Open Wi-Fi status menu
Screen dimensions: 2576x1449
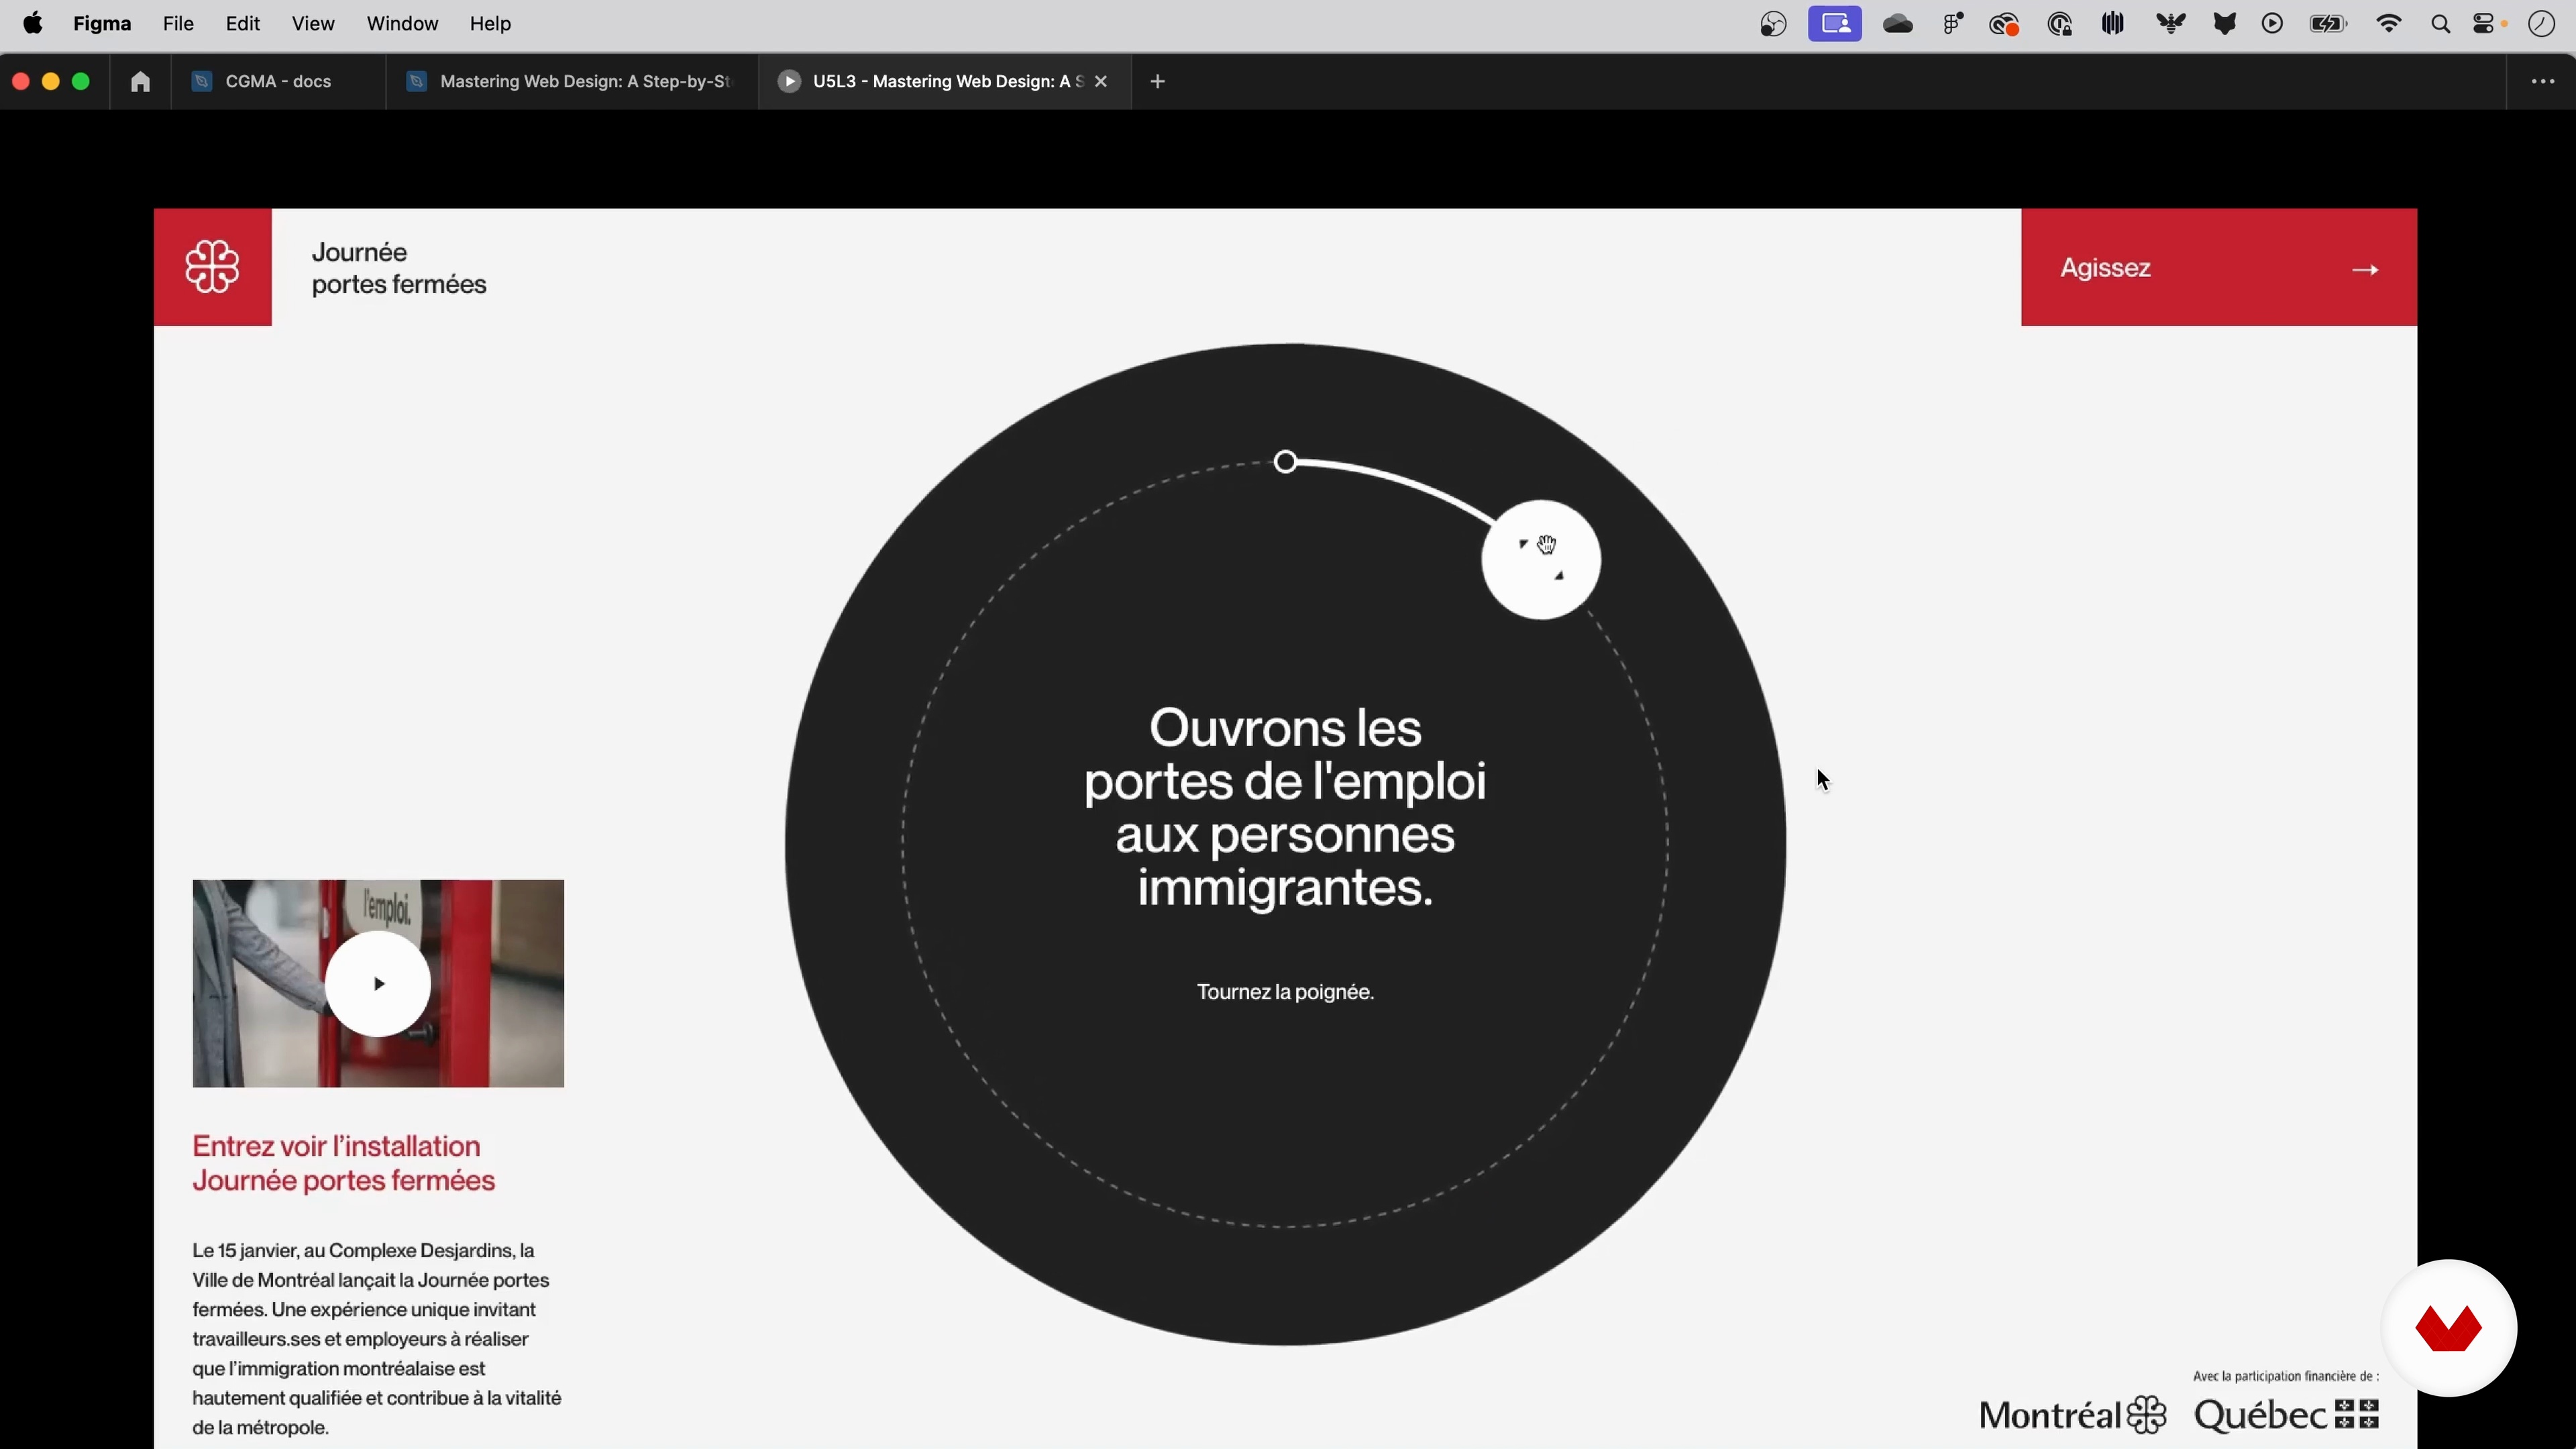[x=2389, y=24]
